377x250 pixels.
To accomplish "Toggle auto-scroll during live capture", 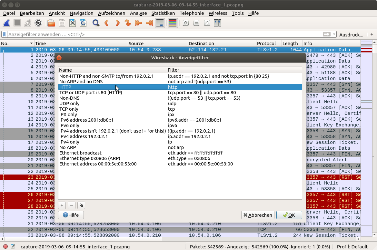I will [x=160, y=23].
